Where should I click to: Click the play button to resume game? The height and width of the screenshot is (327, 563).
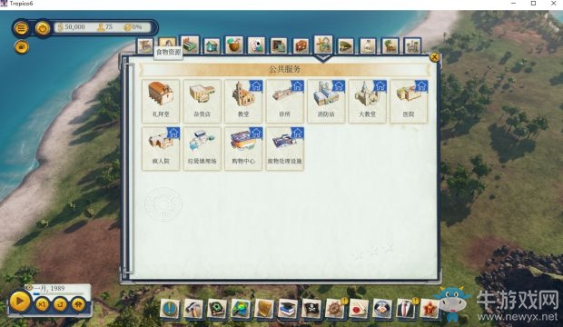click(x=20, y=302)
